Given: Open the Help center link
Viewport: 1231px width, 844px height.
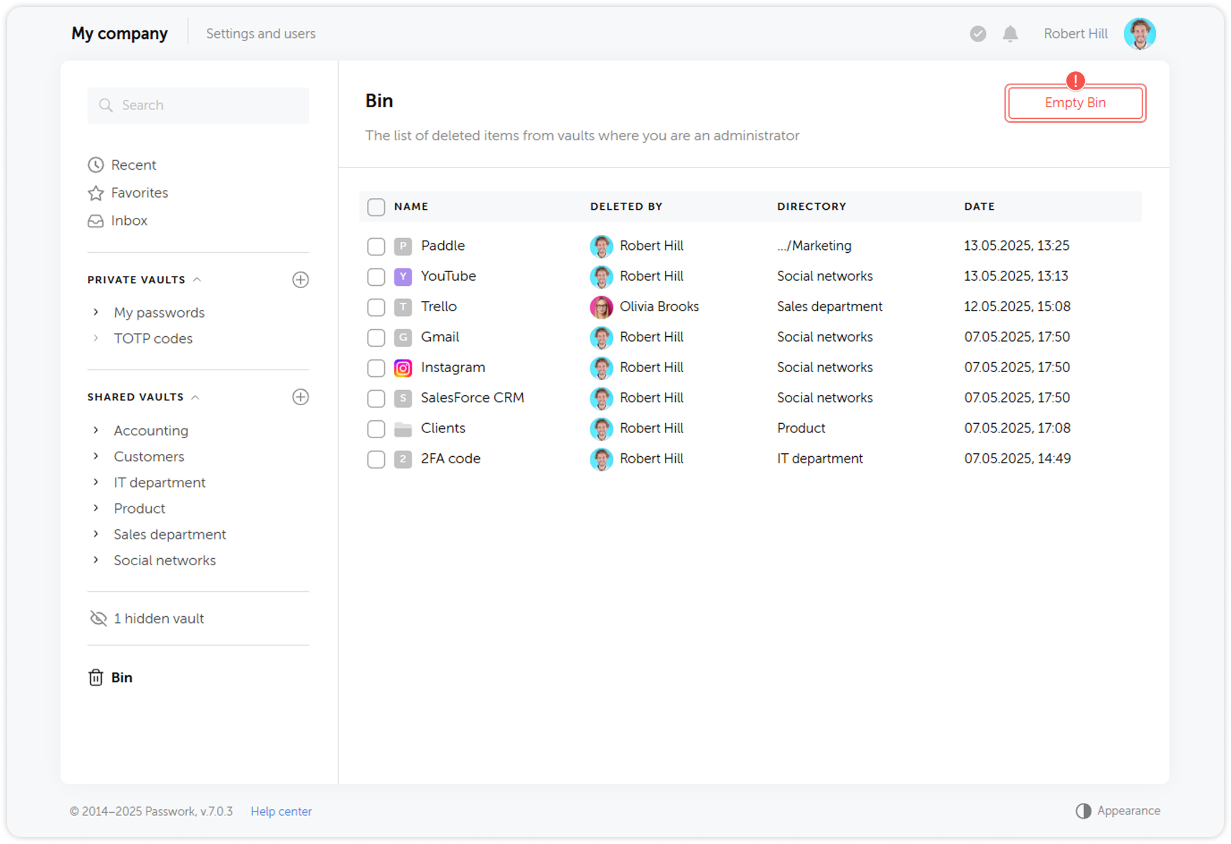Looking at the screenshot, I should [x=281, y=811].
